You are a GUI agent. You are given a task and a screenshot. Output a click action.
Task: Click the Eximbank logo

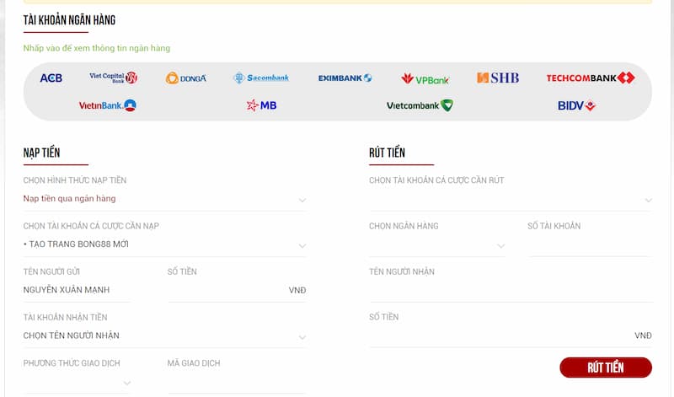pos(345,78)
